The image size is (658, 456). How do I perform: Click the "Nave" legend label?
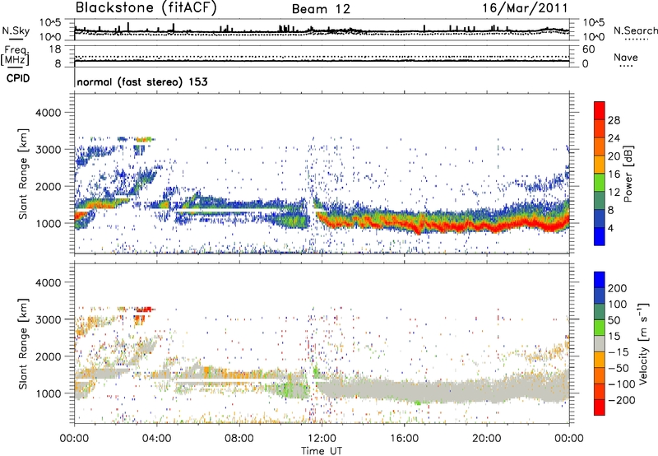(x=625, y=58)
